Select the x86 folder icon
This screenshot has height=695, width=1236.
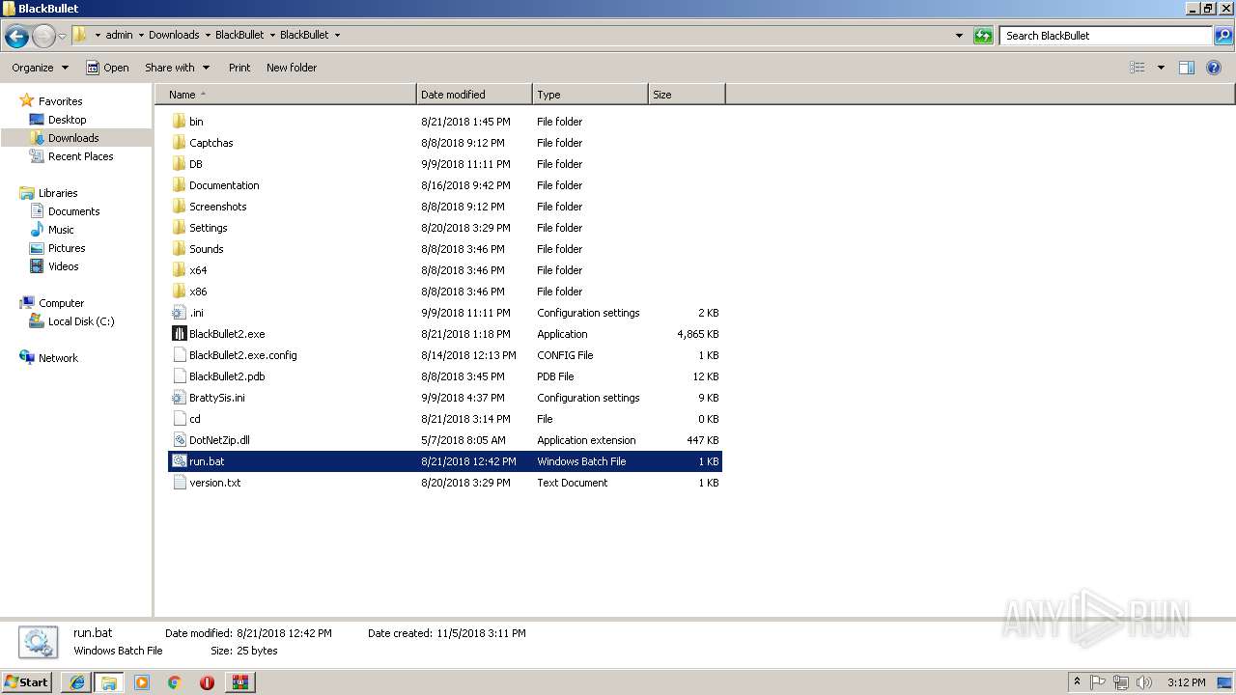coord(179,292)
